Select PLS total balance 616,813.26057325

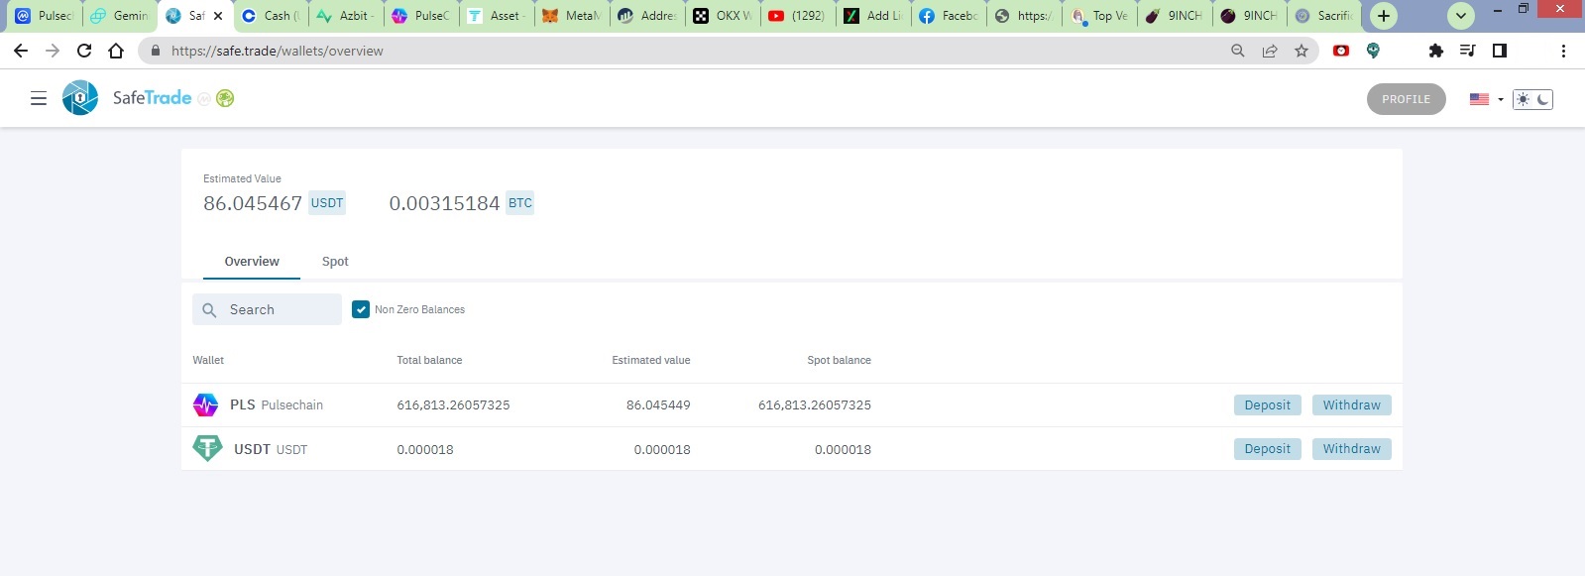(x=453, y=404)
